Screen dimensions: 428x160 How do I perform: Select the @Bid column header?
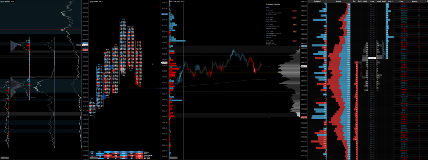(x=365, y=1)
